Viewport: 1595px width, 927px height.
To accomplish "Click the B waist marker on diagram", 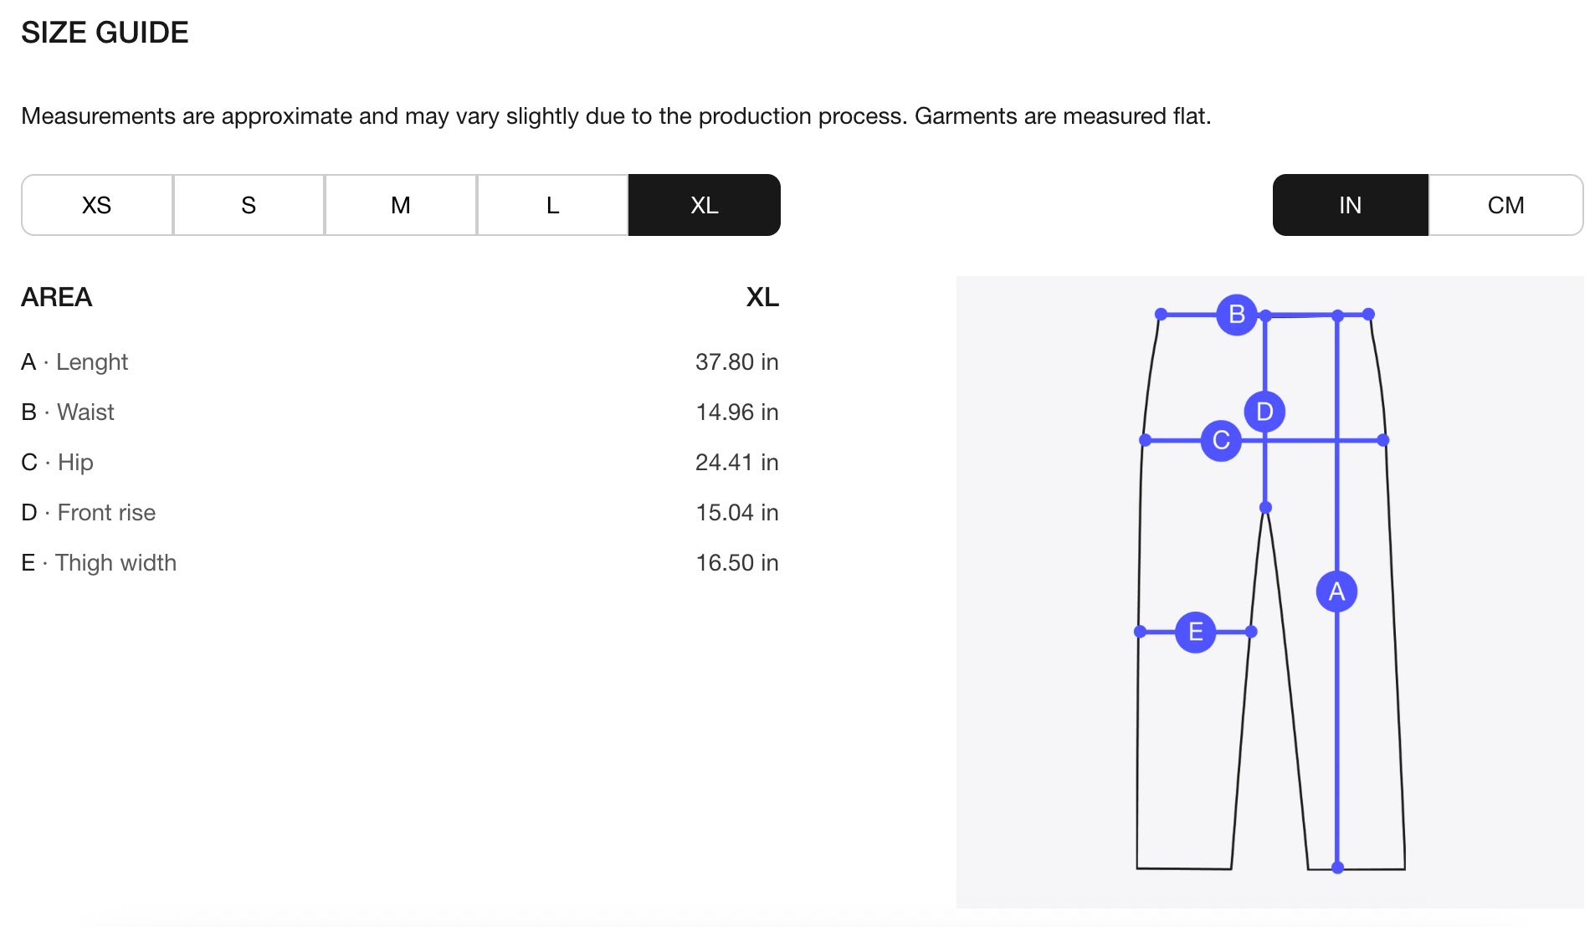I will point(1237,315).
